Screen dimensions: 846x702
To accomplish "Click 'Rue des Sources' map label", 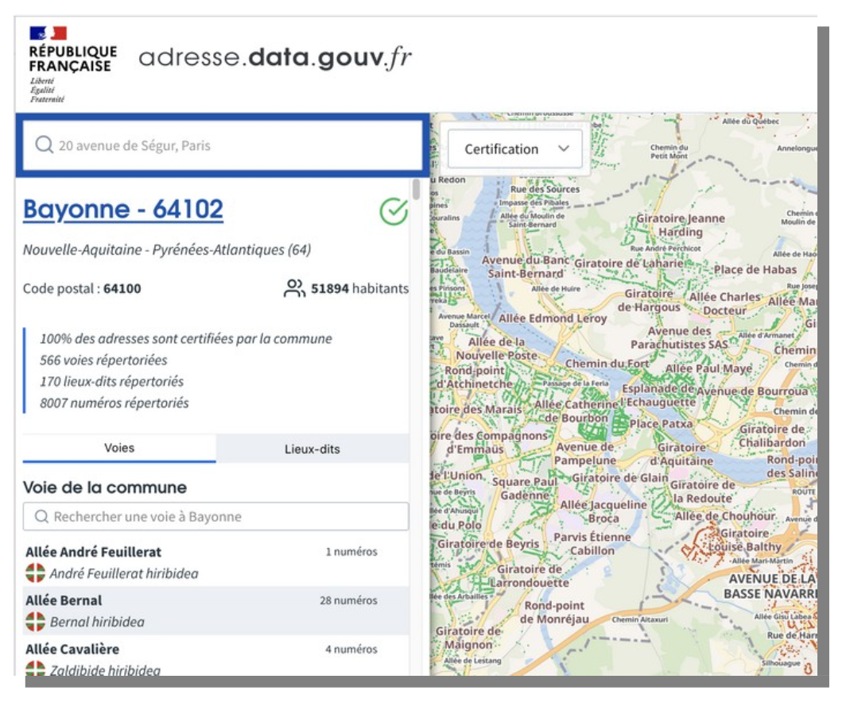I will point(545,189).
